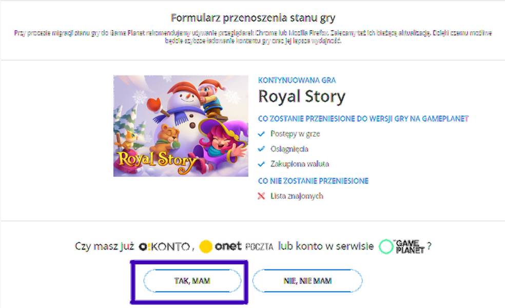Open the Royal Story game thumbnail
This screenshot has width=505, height=308.
coord(177,126)
